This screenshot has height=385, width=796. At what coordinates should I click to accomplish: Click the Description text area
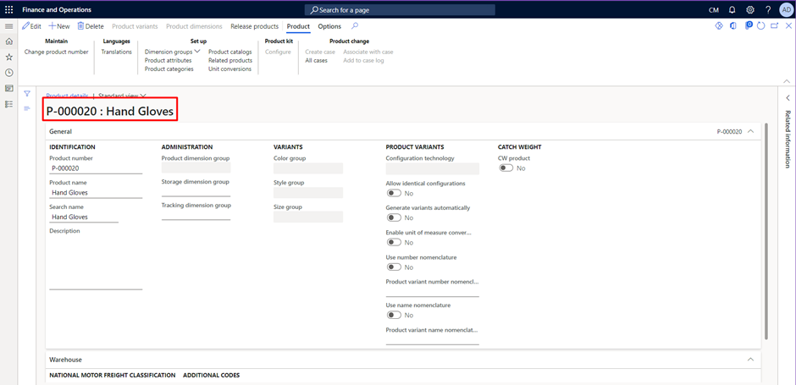point(96,262)
